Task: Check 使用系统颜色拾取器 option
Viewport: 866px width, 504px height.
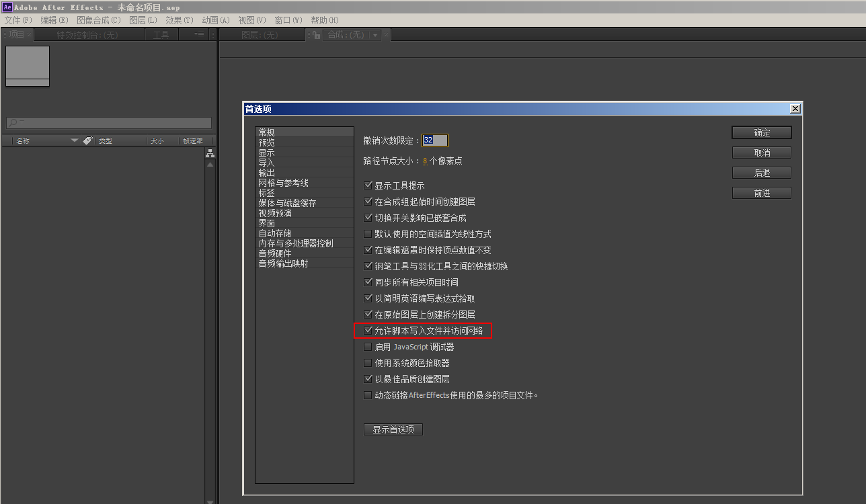Action: tap(368, 363)
